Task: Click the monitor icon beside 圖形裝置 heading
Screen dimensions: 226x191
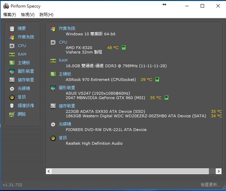Action: (x=53, y=88)
